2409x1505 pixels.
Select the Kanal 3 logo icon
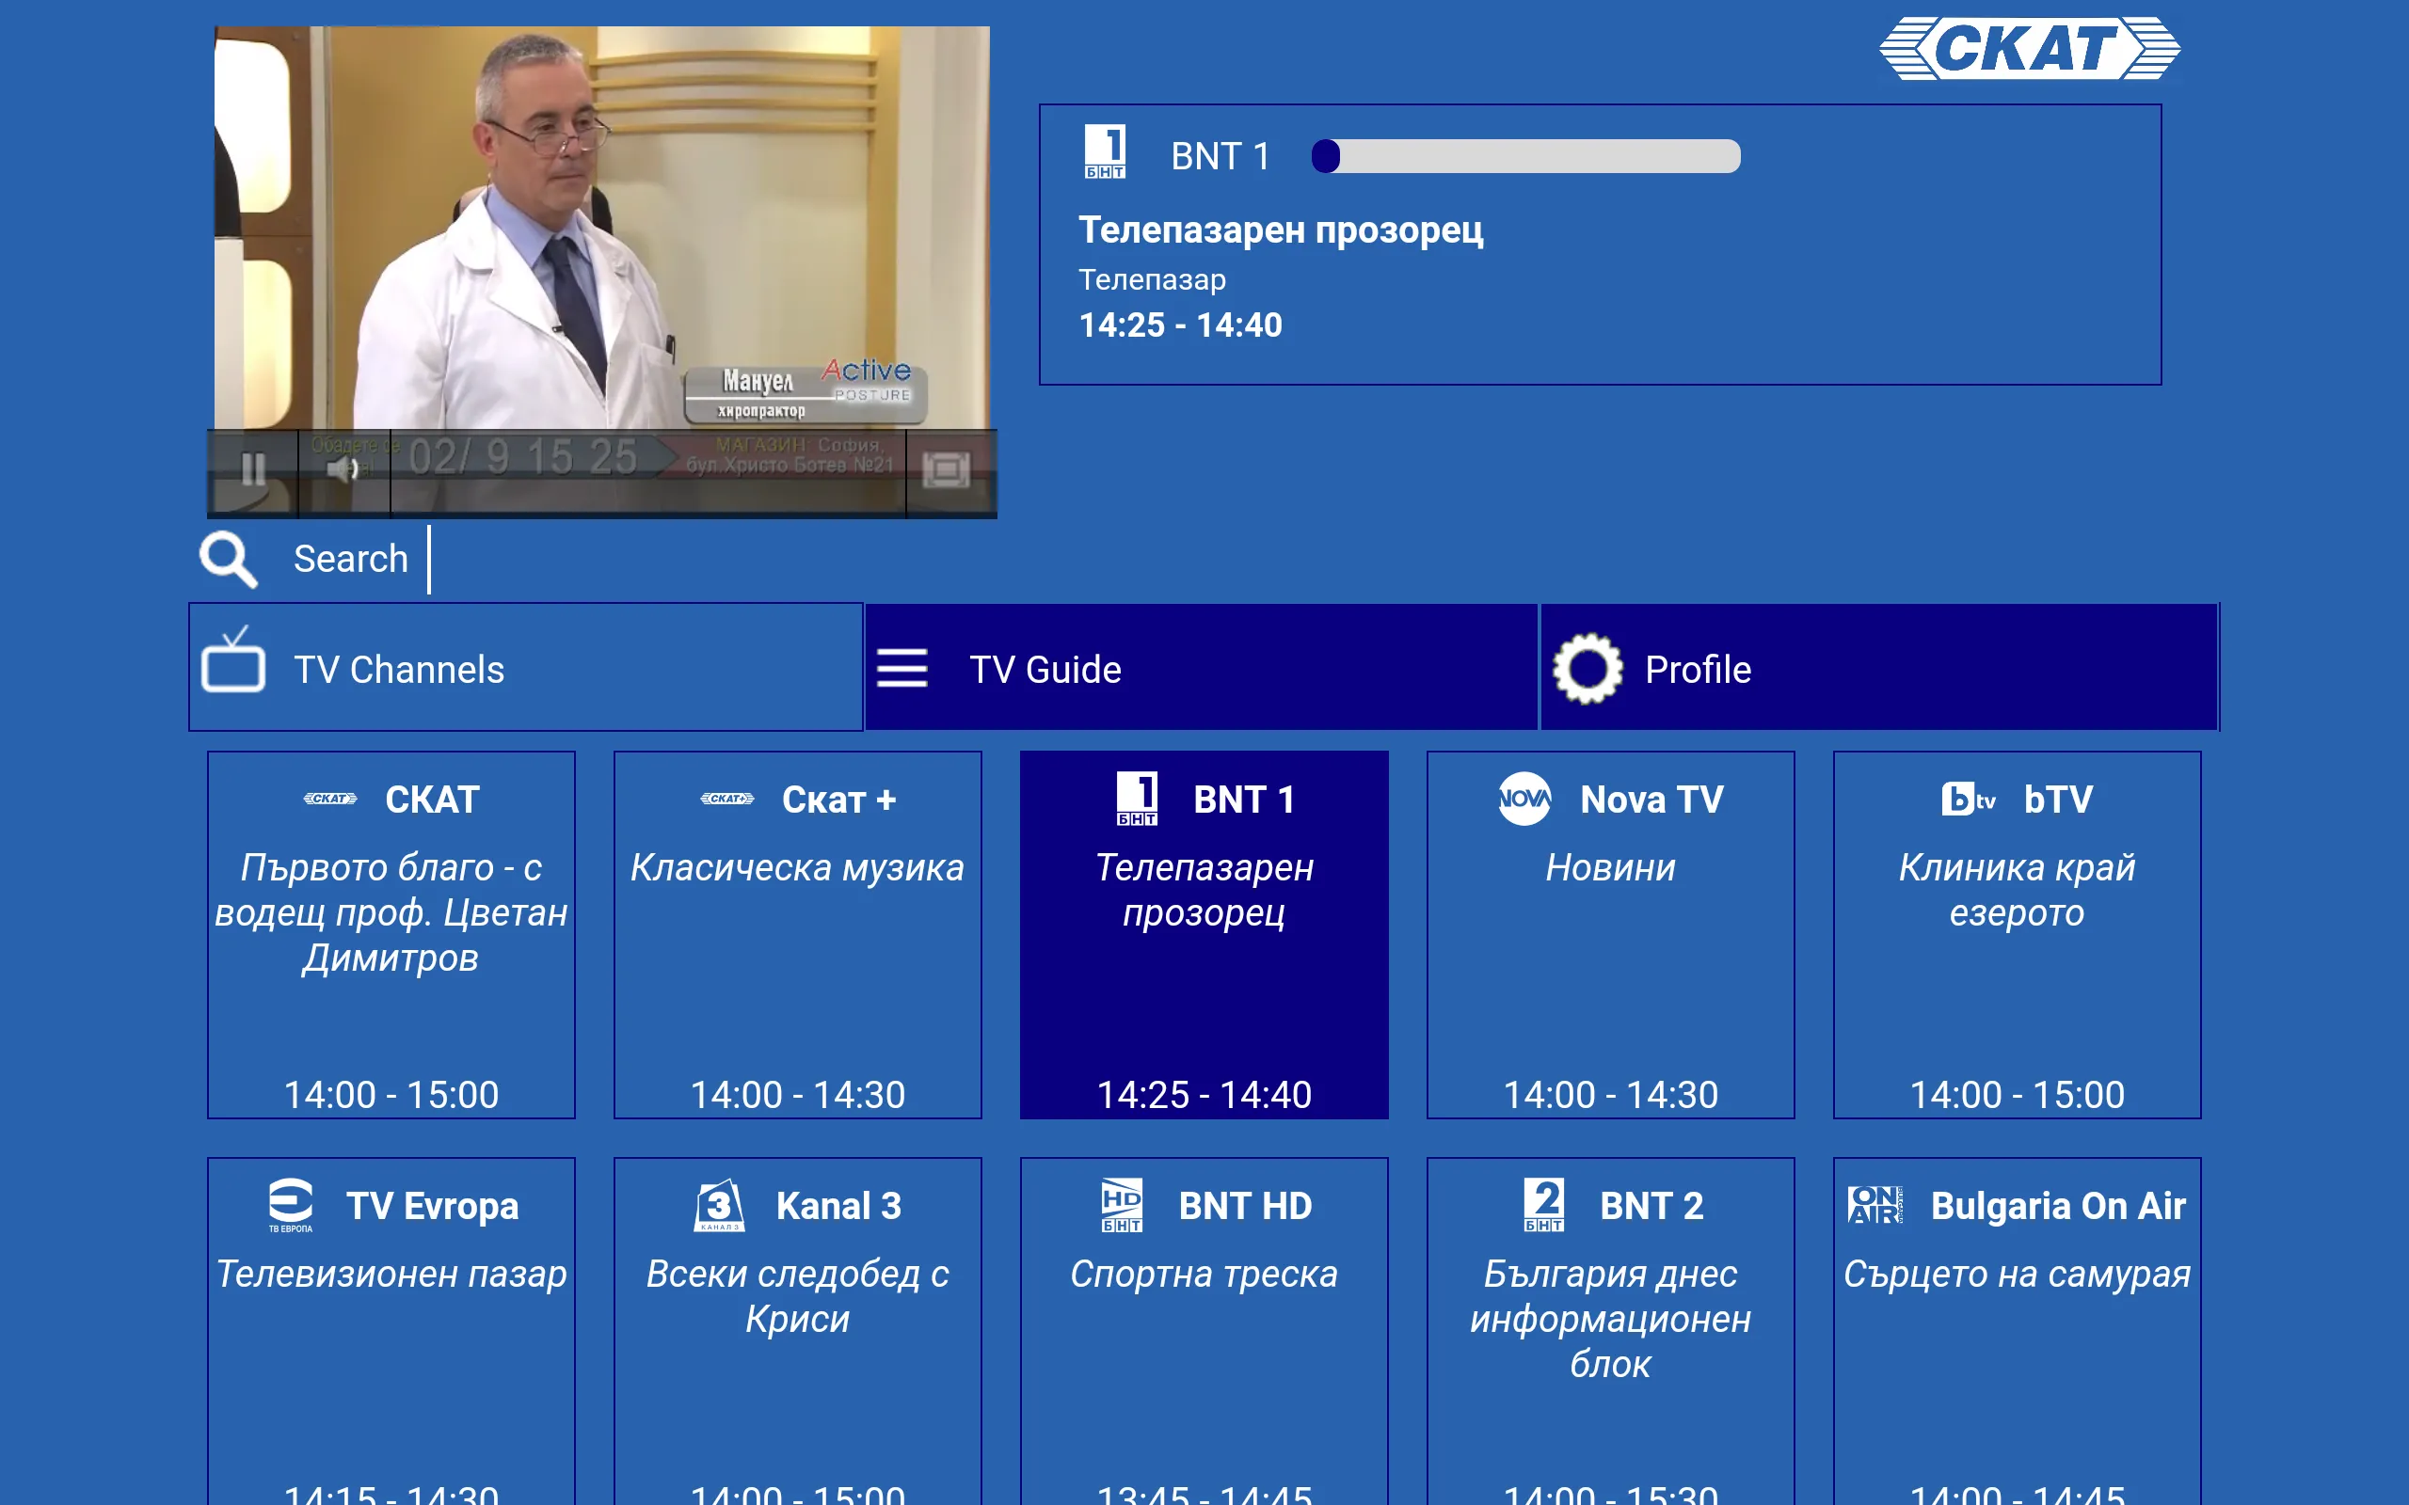coord(720,1205)
